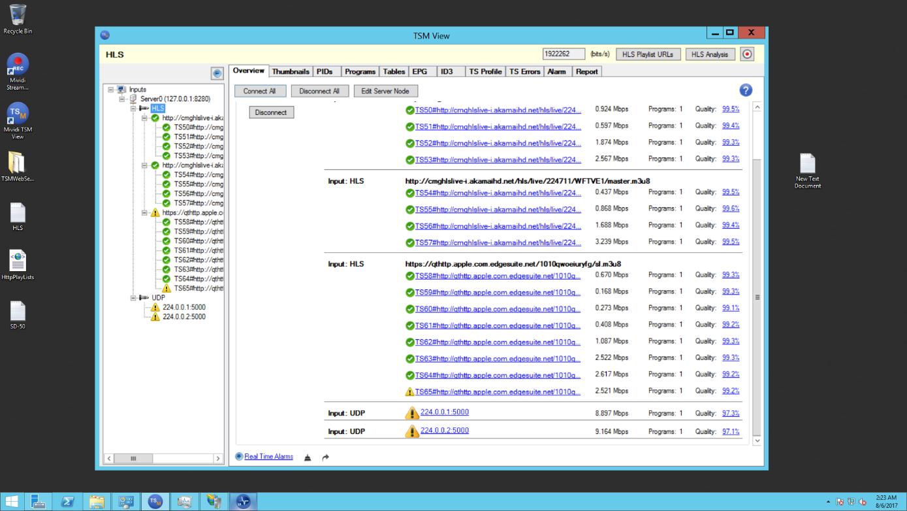Collapse the Server0 tree node

(x=122, y=99)
